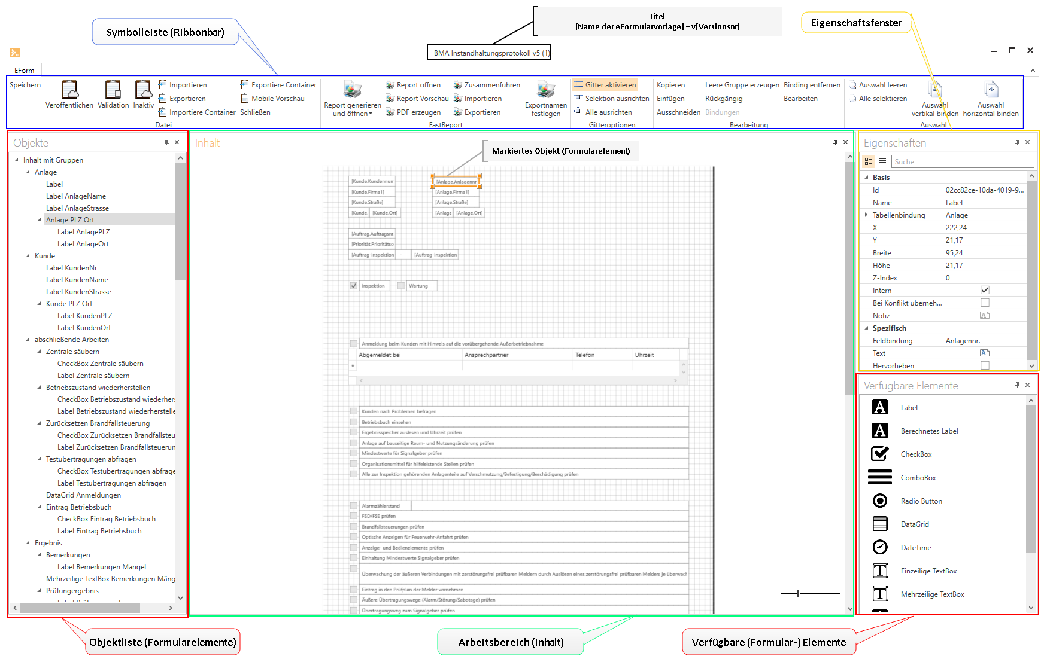Collapse Spezifisch property section

click(x=866, y=328)
